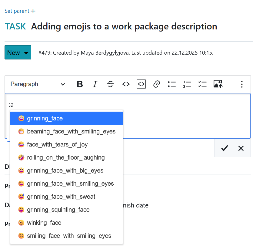Image resolution: width=253 pixels, height=246 pixels.
Task: Click the inline code icon
Action: [x=126, y=84]
